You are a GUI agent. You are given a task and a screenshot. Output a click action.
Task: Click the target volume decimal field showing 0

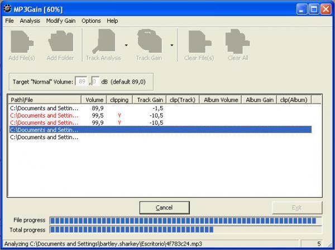(95, 81)
